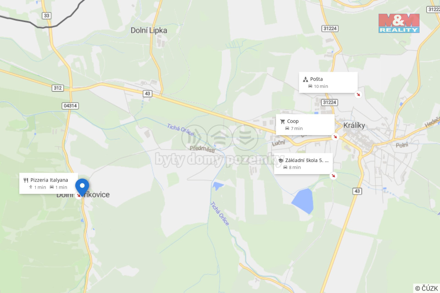Select the large blue pond south of Králíky
Screen dimensions: 440x293
coord(303,201)
